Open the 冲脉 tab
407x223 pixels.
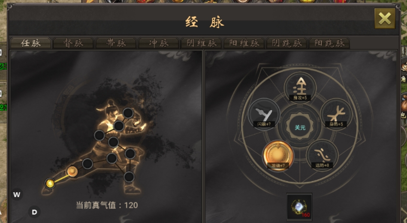pos(159,43)
